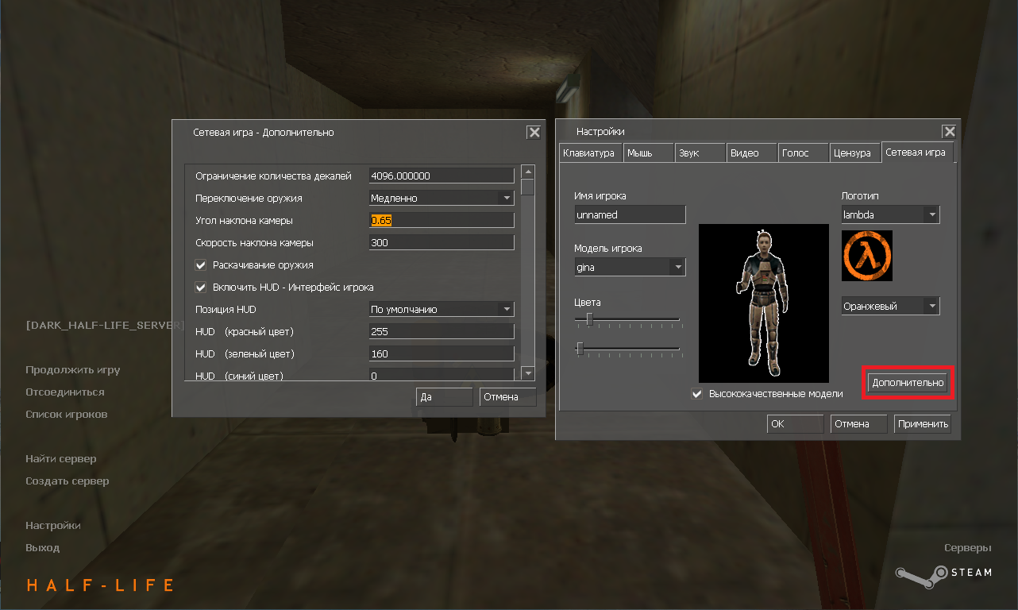Viewport: 1018px width, 610px height.
Task: Switch to the Клавиатура tab
Action: pyautogui.click(x=588, y=153)
